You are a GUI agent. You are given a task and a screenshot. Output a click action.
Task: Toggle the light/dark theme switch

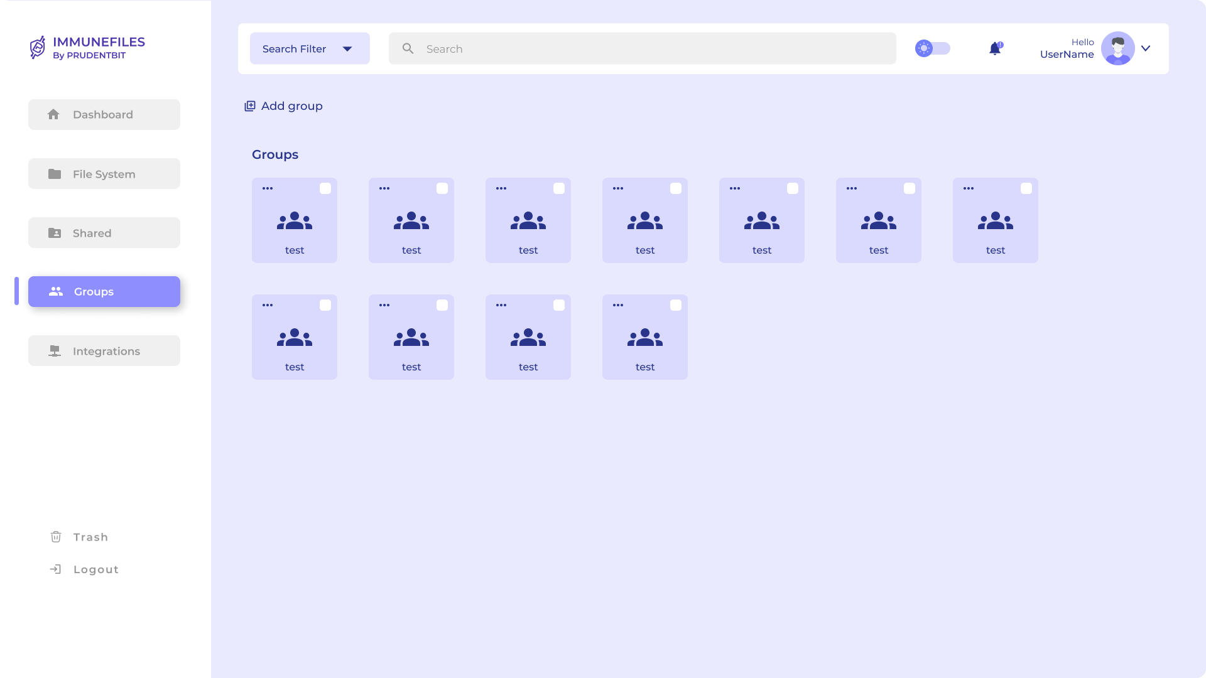click(932, 48)
